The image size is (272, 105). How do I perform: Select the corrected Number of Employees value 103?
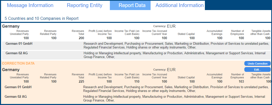[241, 82]
